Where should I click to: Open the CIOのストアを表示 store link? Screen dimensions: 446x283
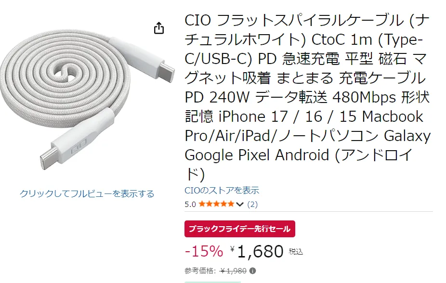222,190
